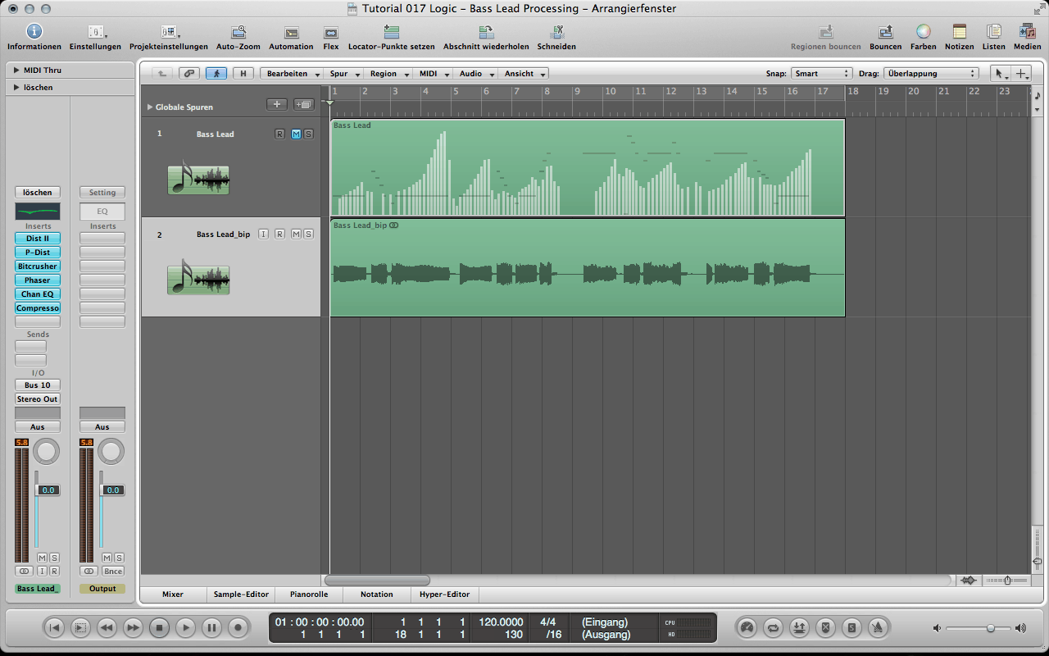The height and width of the screenshot is (656, 1049).
Task: Open the Drag dropdown set to Überlappung
Action: (932, 74)
